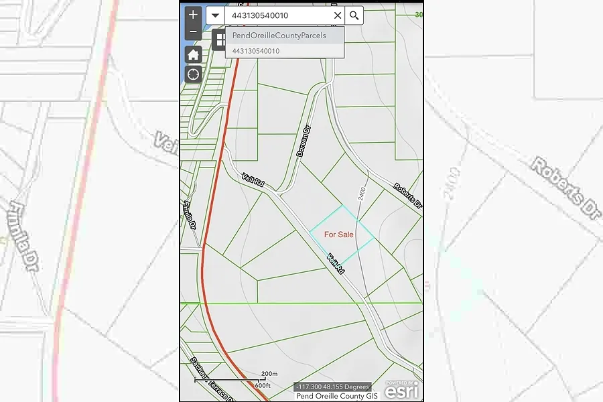Clear the parcel search text
Screen dimensions: 603x402
[x=337, y=15]
